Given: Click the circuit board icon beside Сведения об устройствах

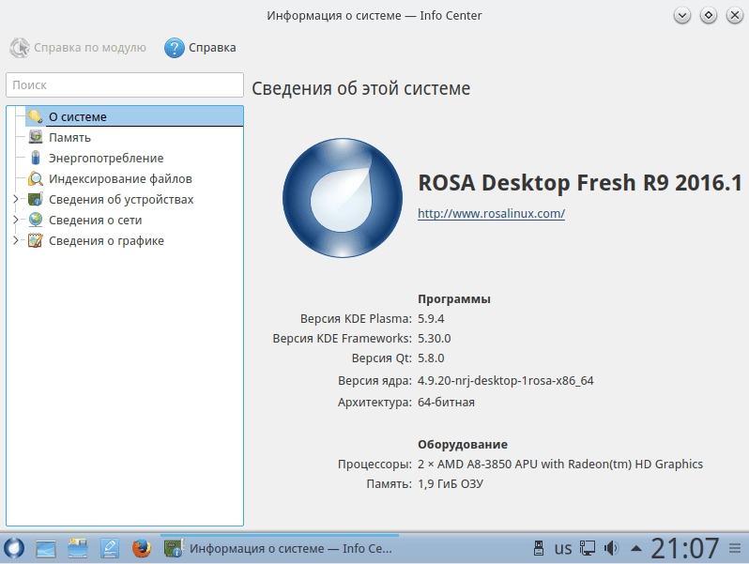Looking at the screenshot, I should pos(36,199).
